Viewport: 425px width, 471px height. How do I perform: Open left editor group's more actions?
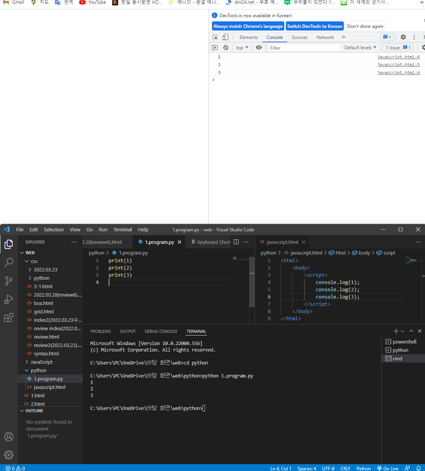click(246, 242)
